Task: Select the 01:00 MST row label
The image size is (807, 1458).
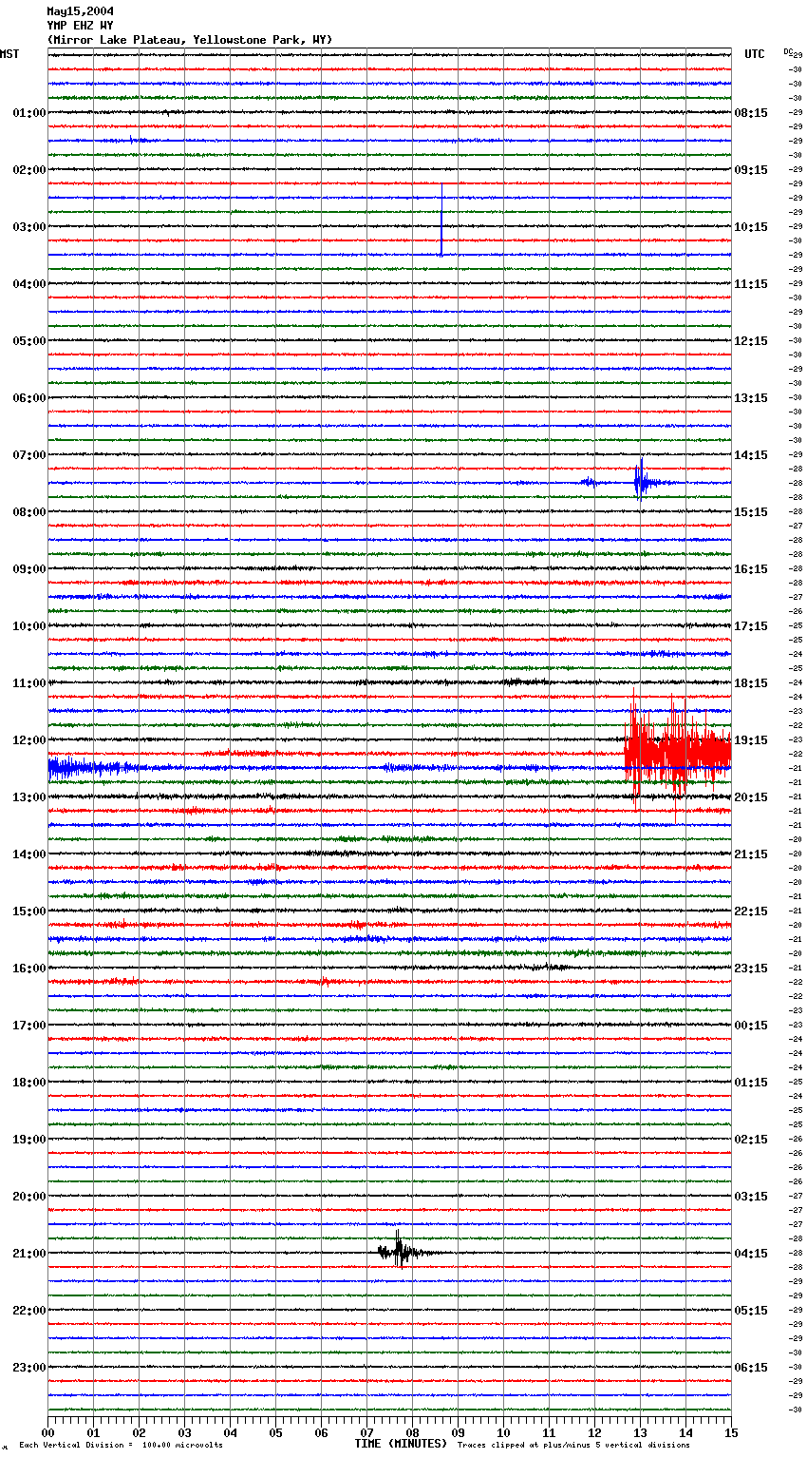Action: click(x=29, y=113)
